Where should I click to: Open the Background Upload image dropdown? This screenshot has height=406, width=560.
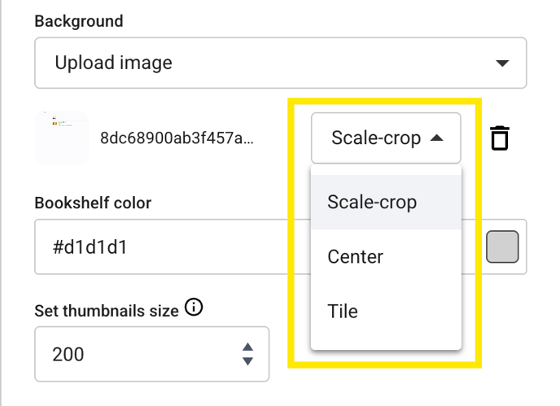[x=280, y=63]
